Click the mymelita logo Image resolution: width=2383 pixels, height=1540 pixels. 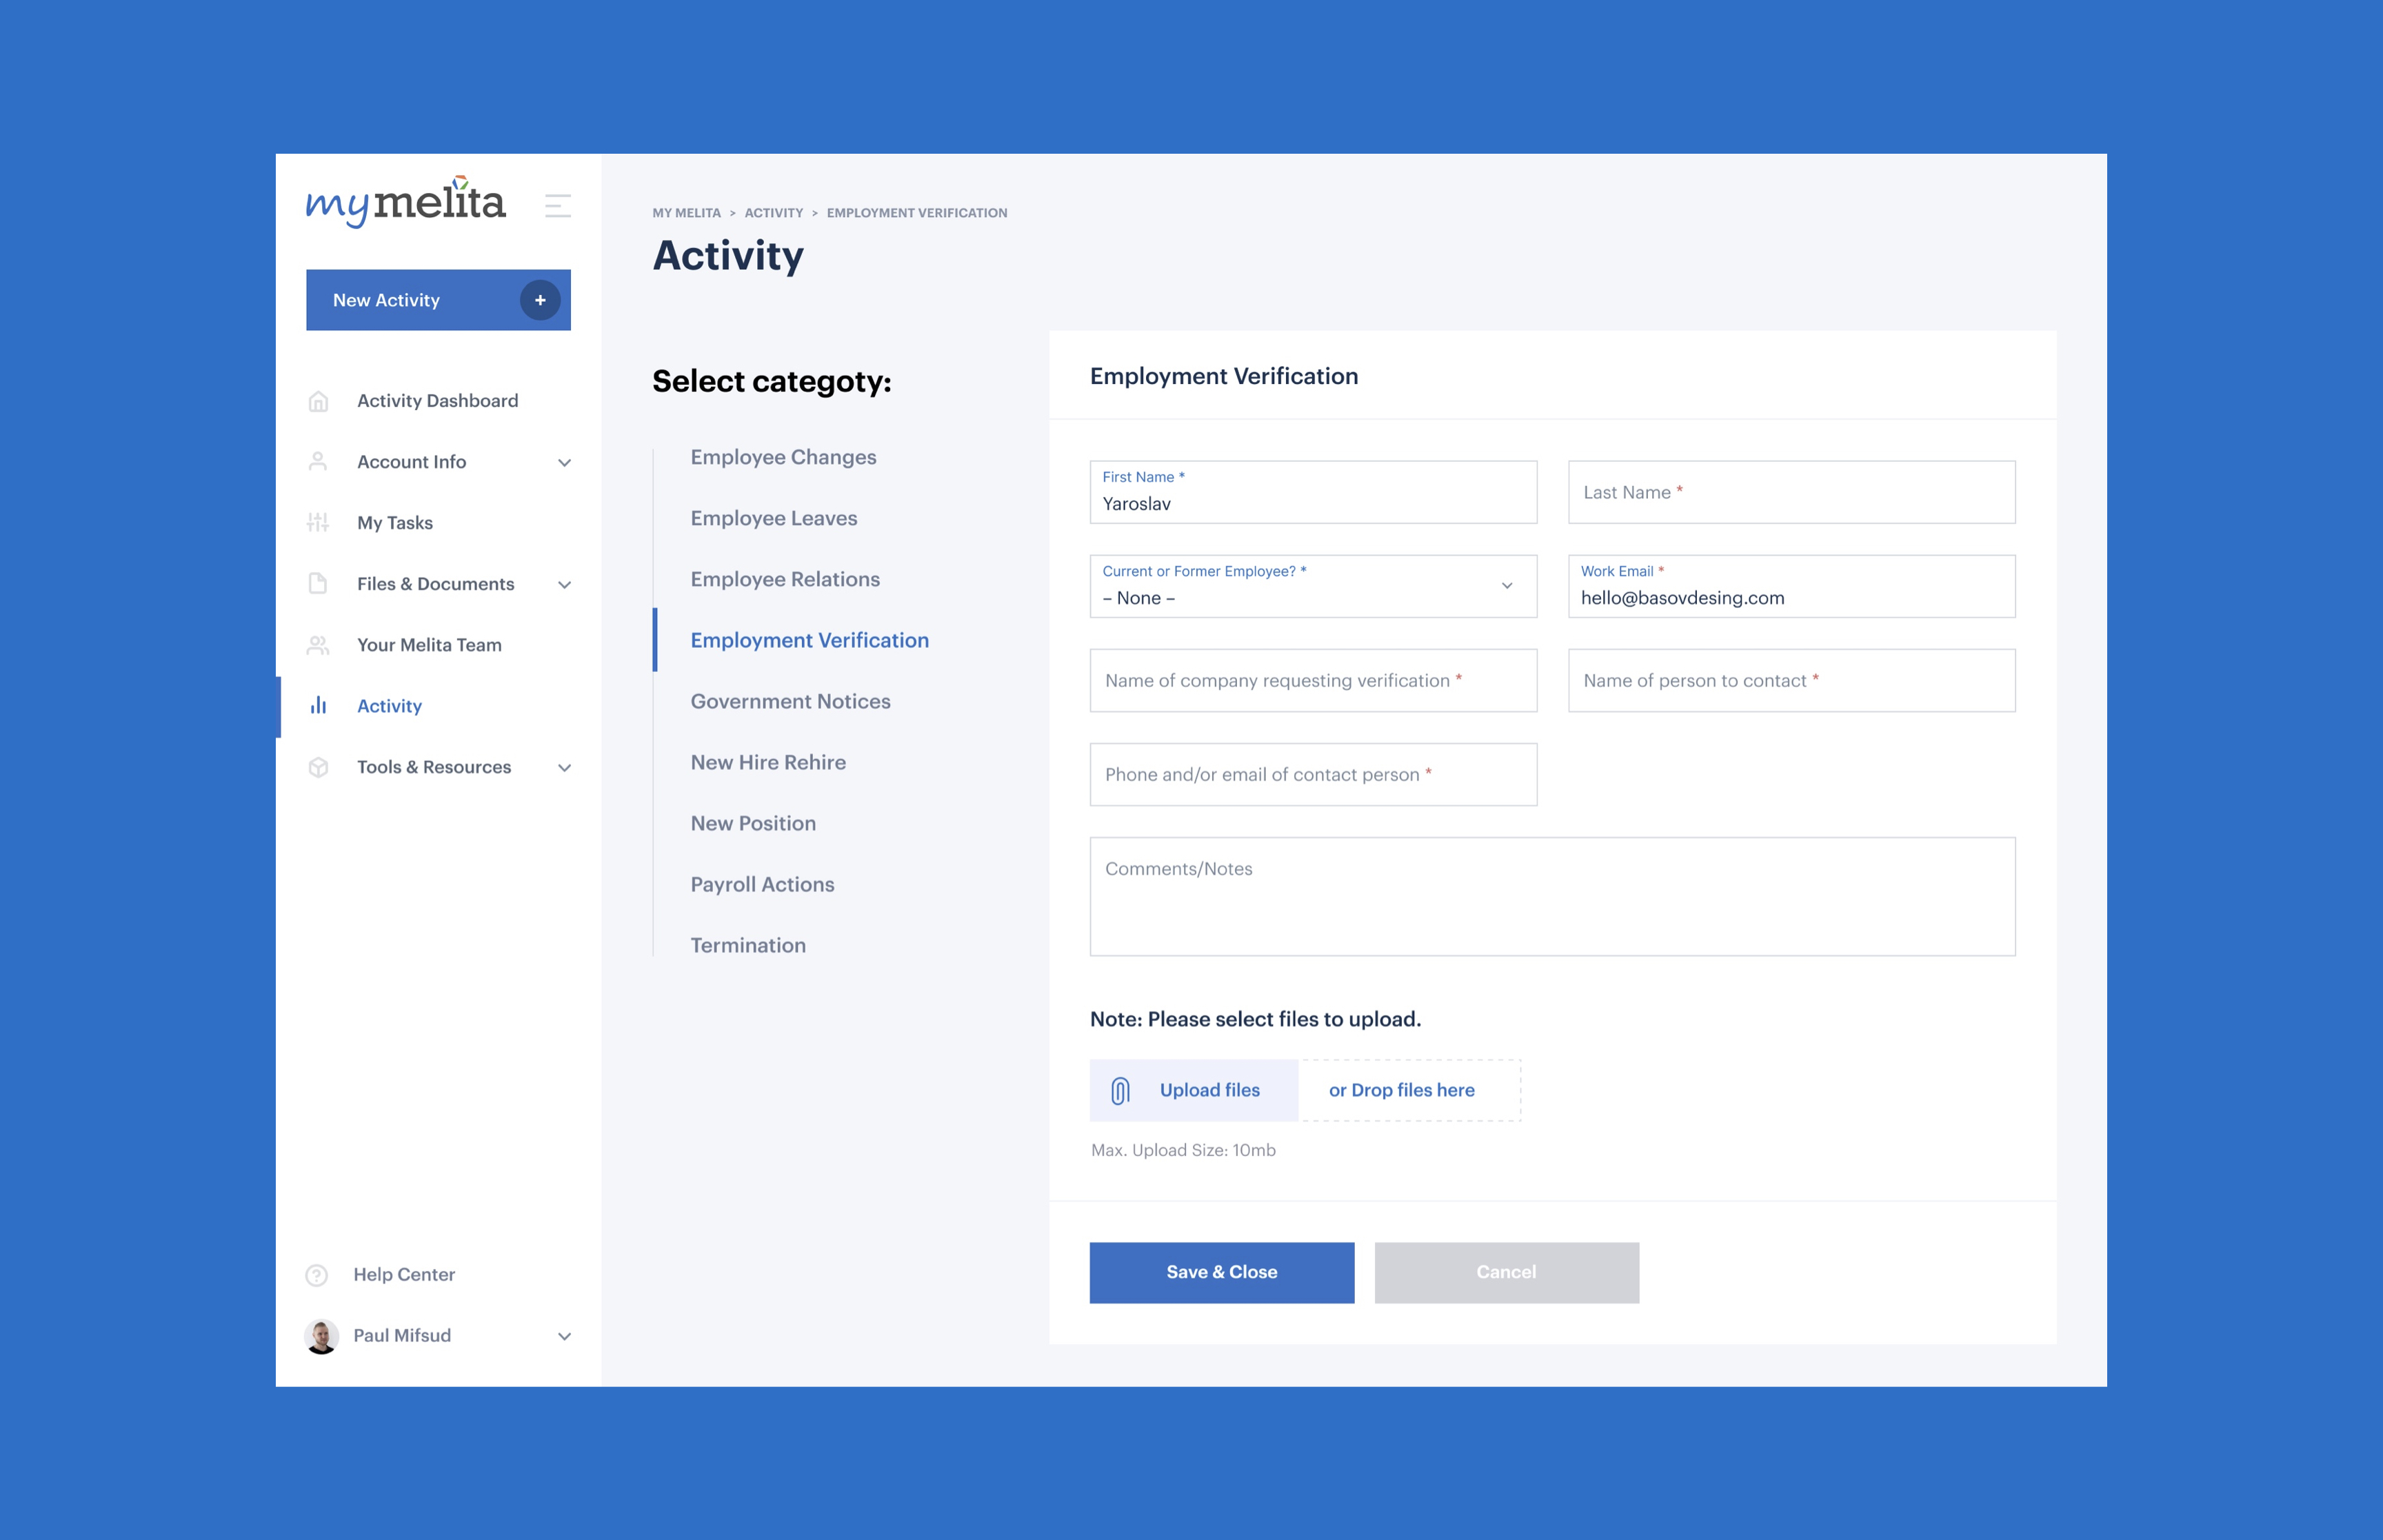tap(405, 202)
